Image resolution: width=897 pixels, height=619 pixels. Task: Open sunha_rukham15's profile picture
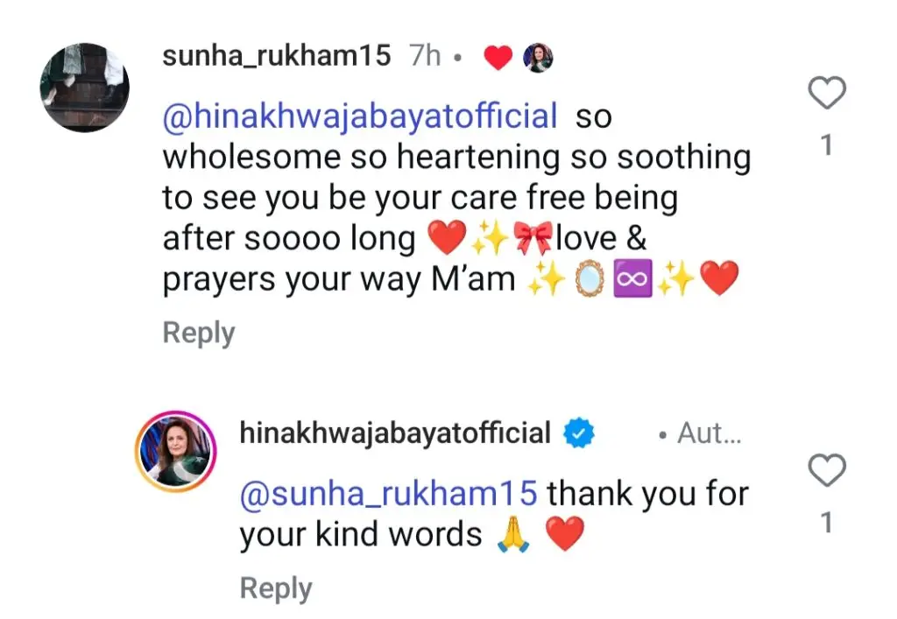click(x=85, y=88)
